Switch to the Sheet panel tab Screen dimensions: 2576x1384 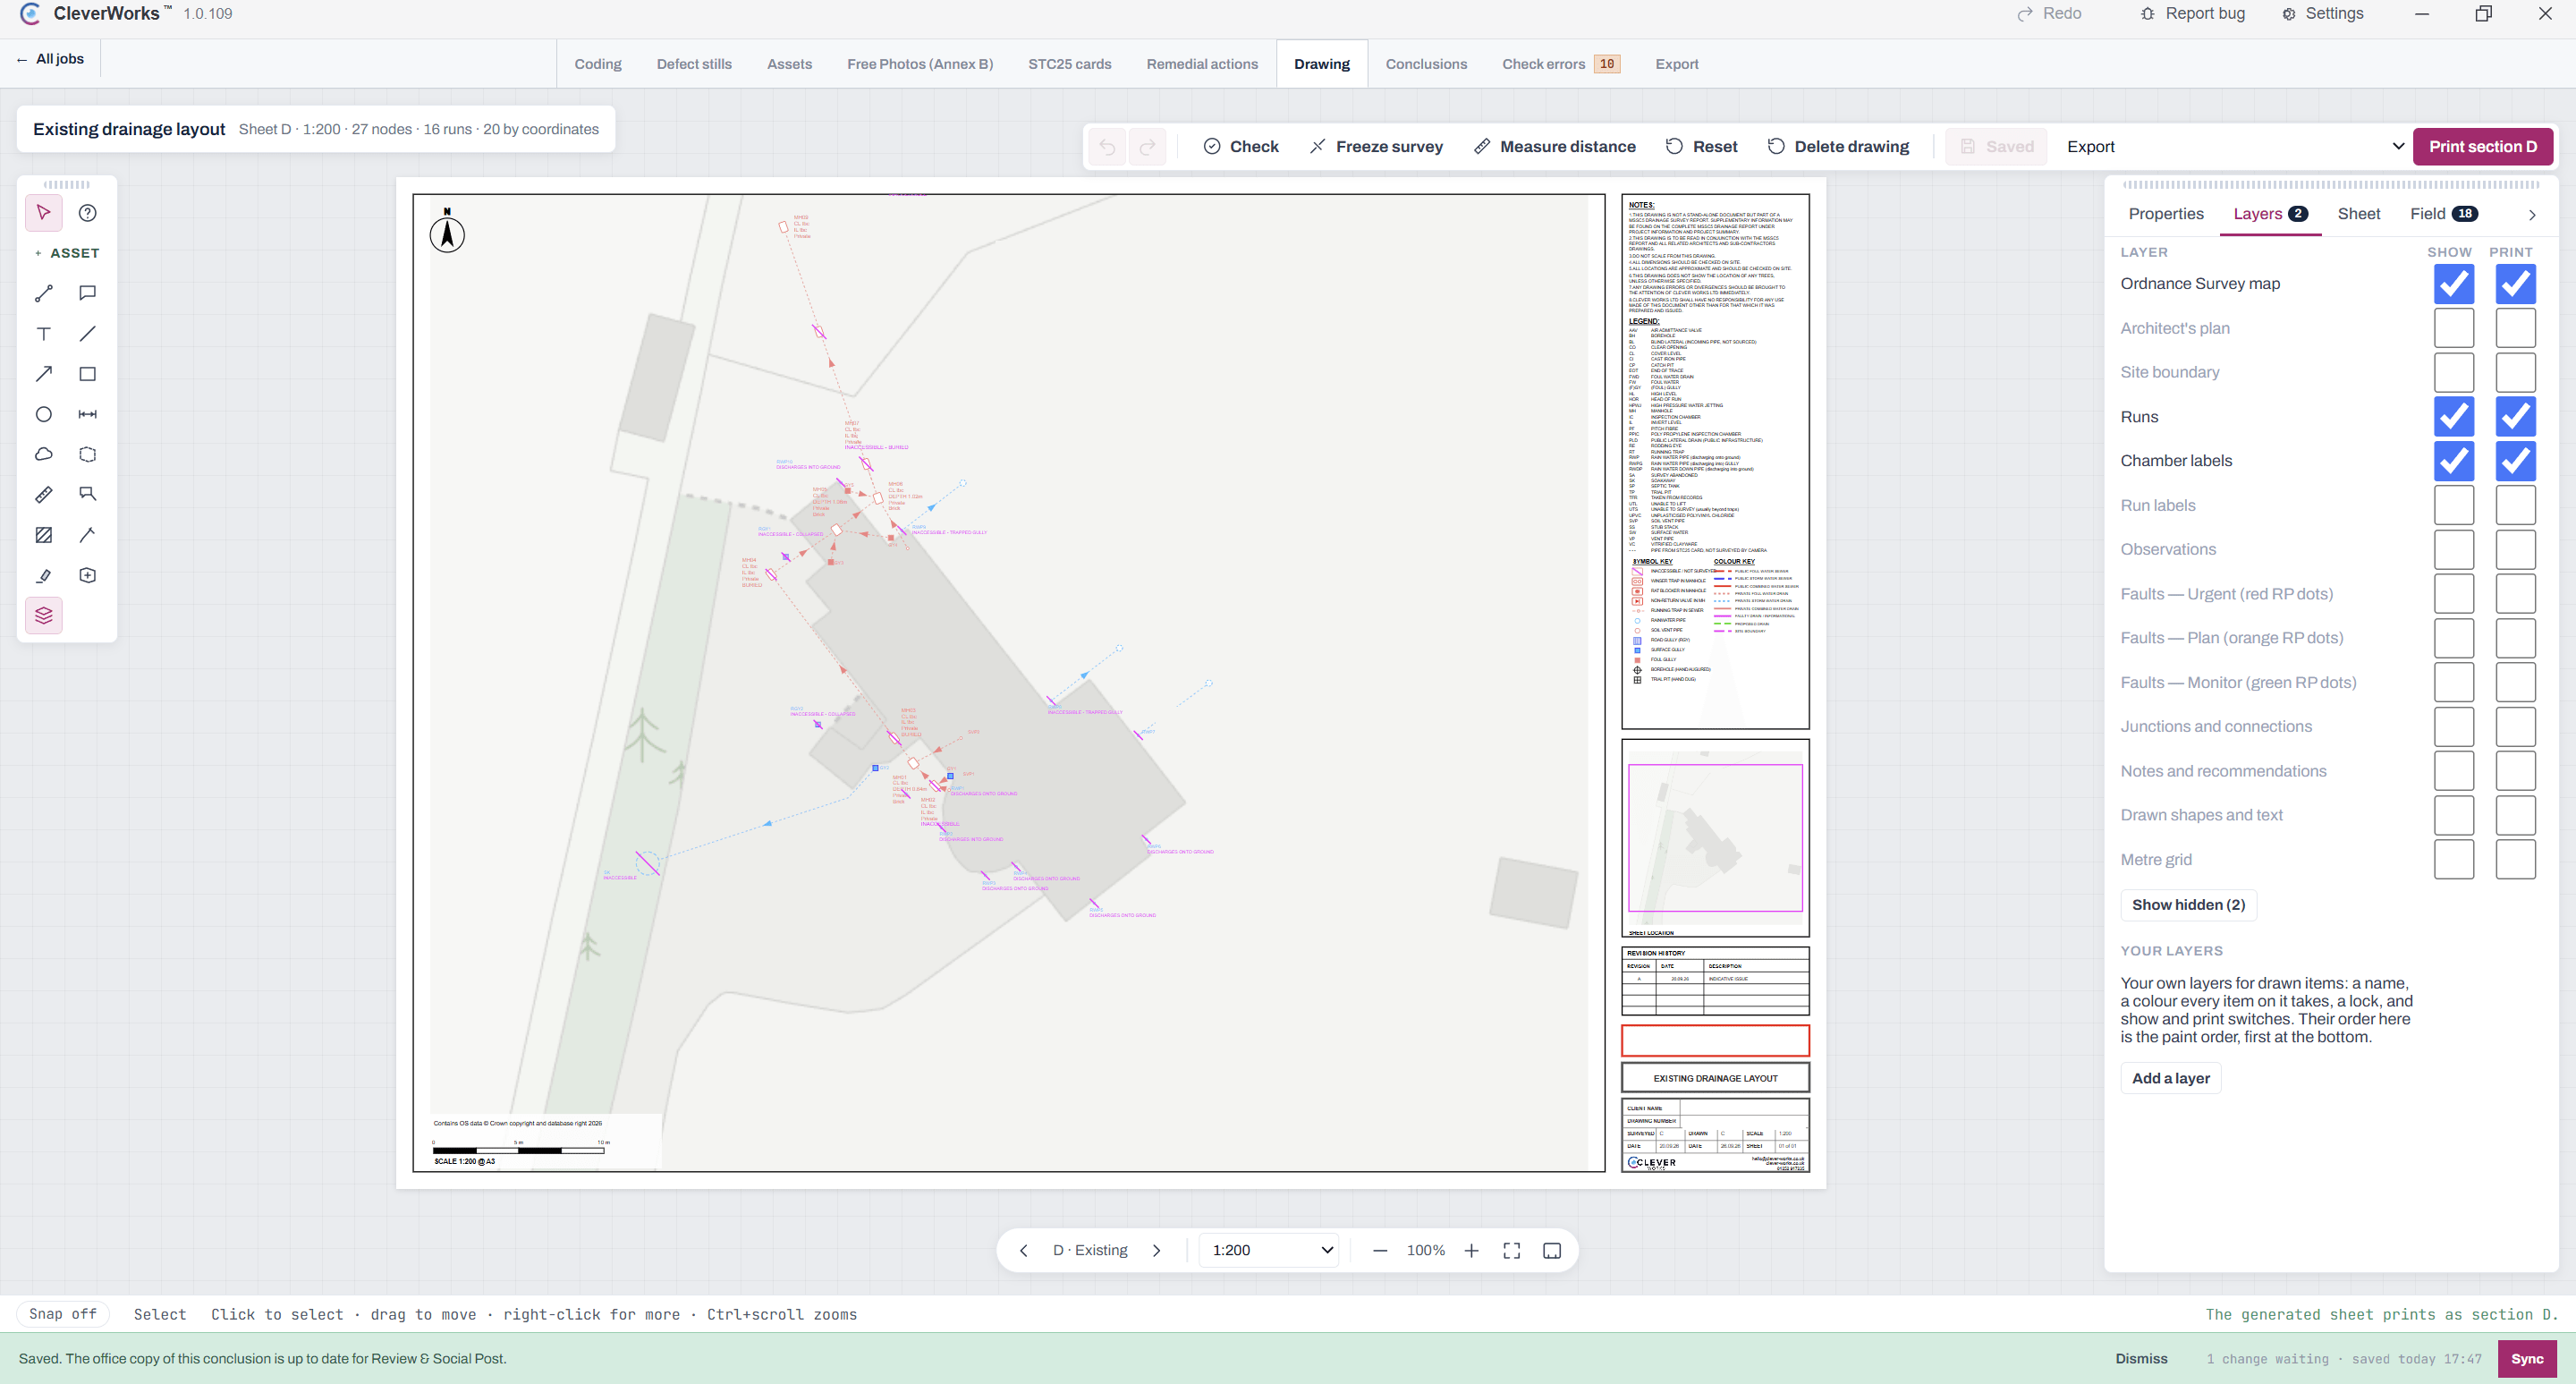2359,214
